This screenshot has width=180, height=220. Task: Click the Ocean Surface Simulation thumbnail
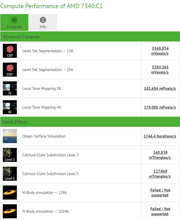click(x=10, y=136)
